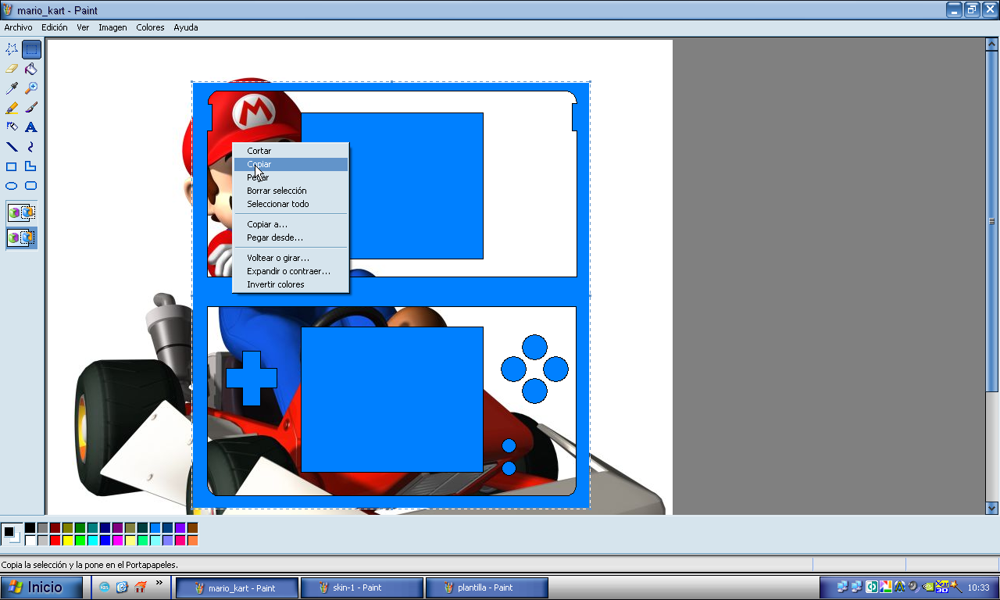Choose Copiar a... in context menu
Screen dimensions: 1000x600
pyautogui.click(x=291, y=224)
